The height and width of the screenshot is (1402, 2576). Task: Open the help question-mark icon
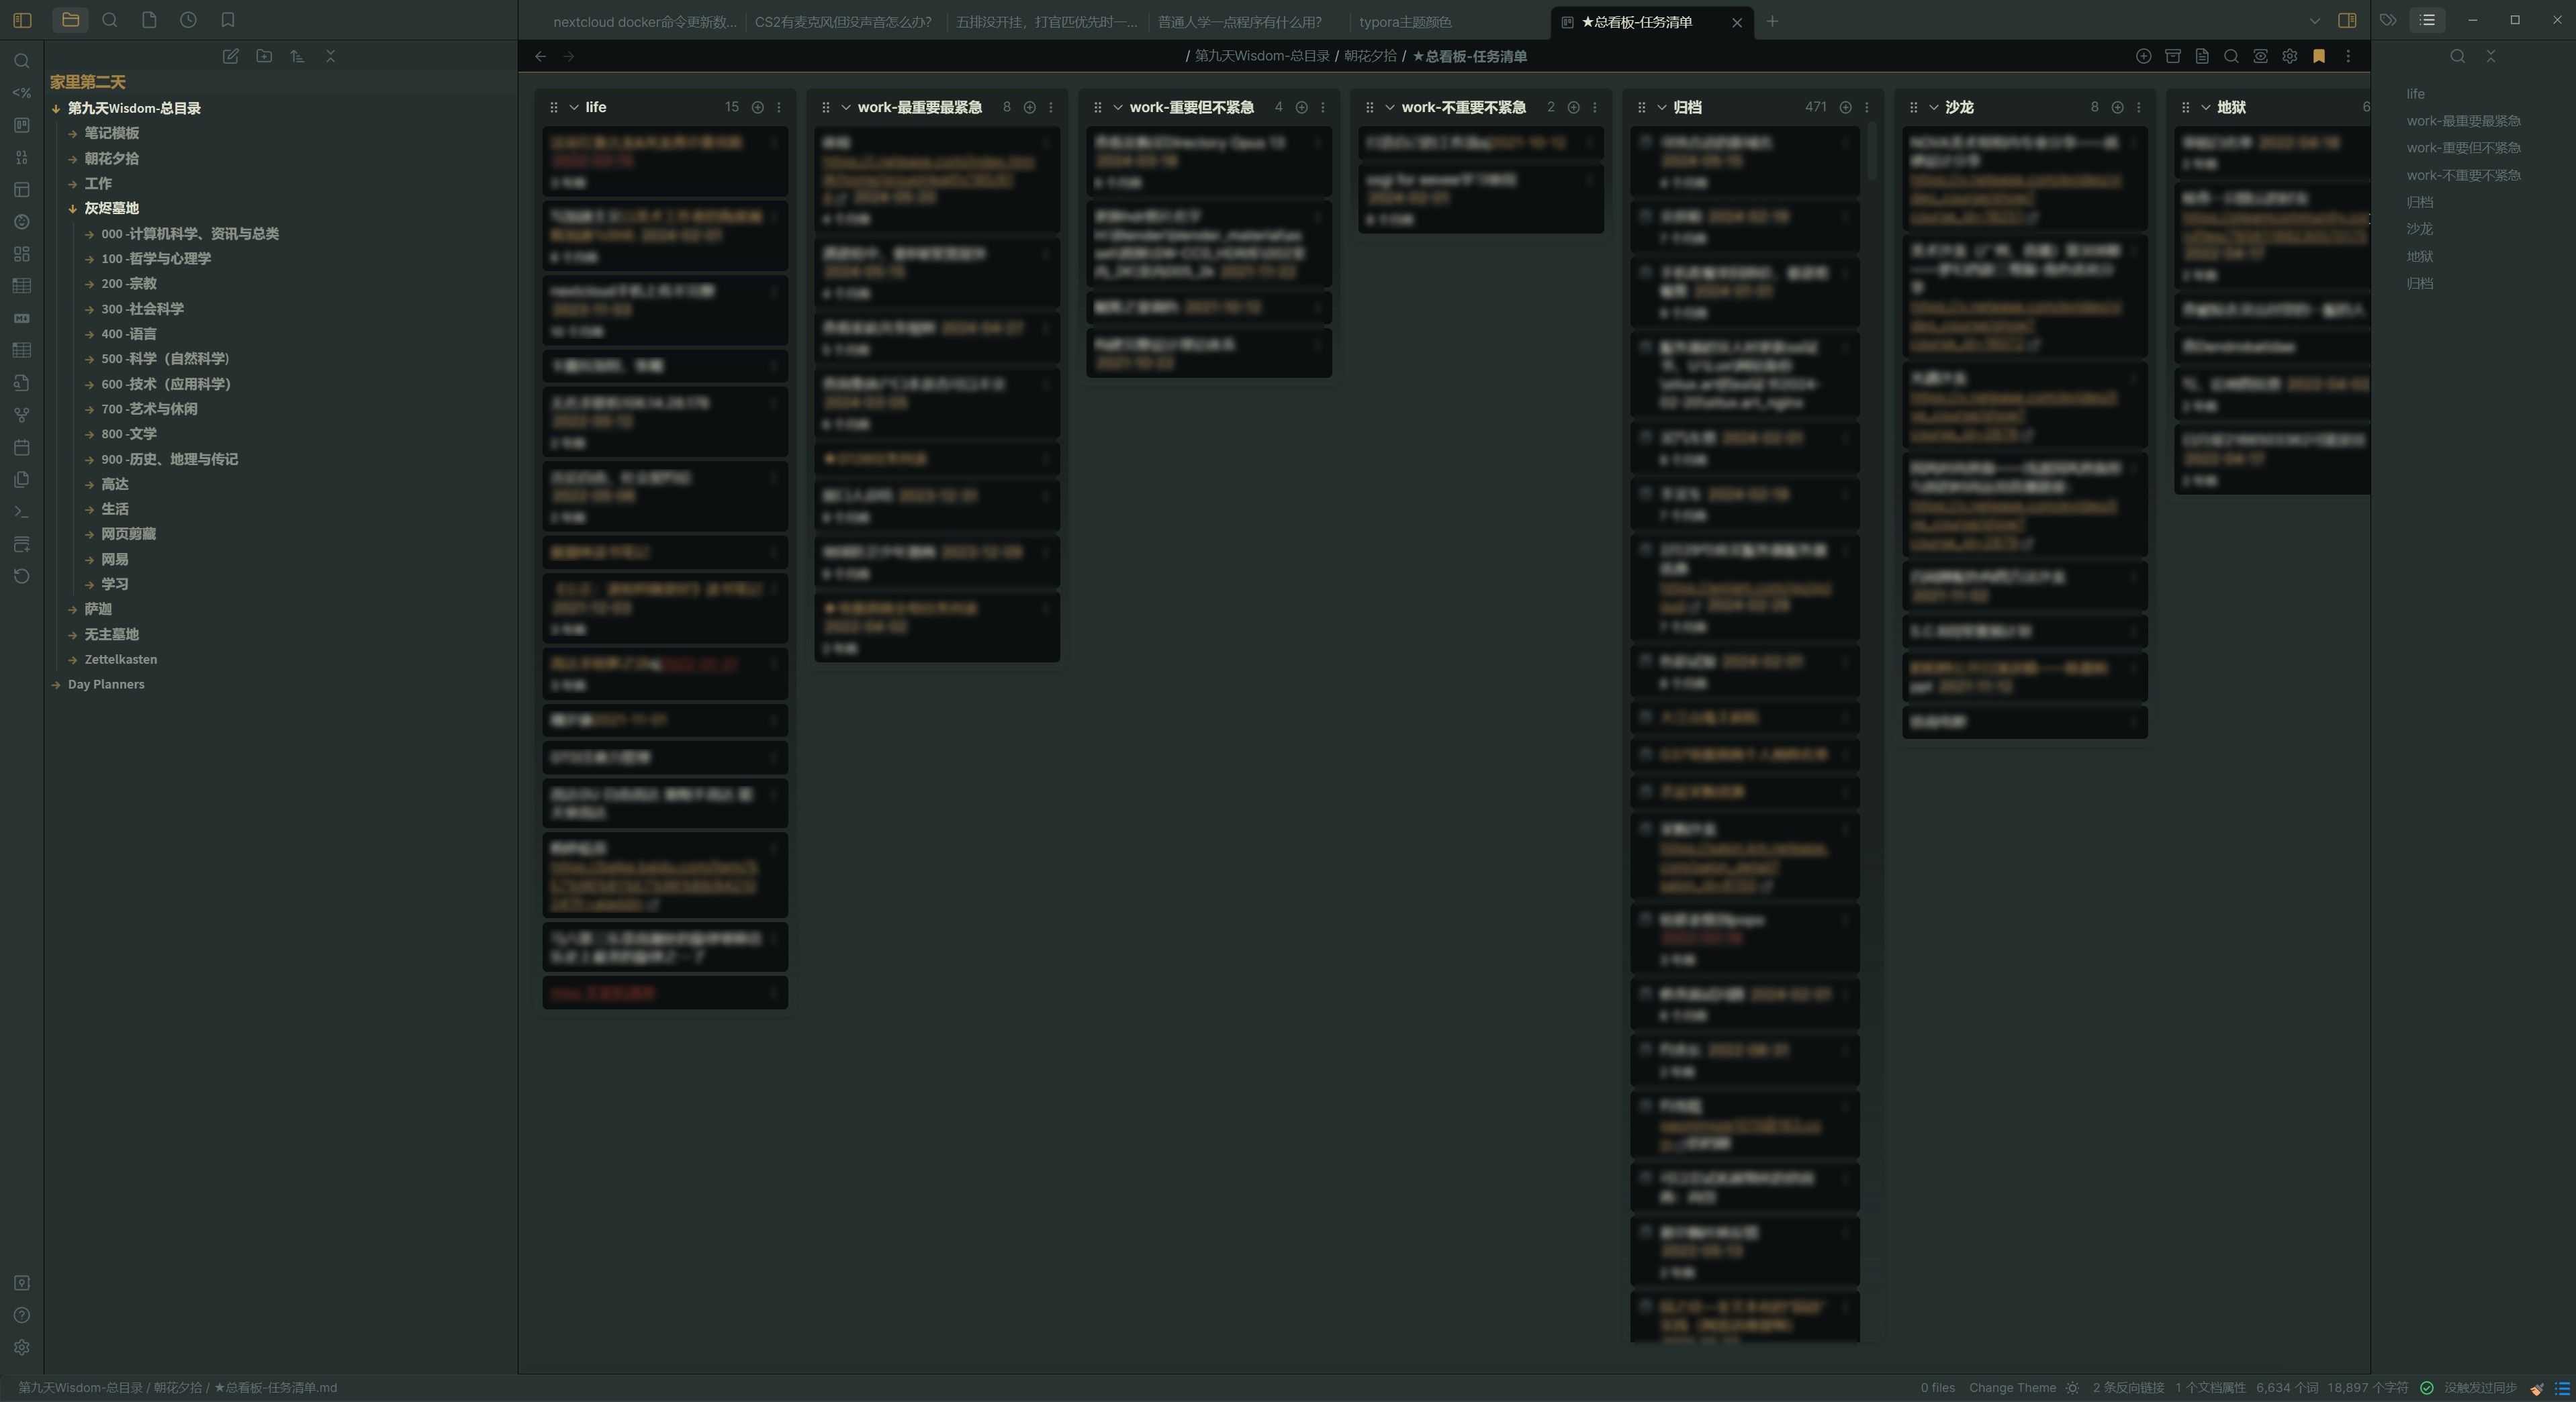tap(21, 1315)
